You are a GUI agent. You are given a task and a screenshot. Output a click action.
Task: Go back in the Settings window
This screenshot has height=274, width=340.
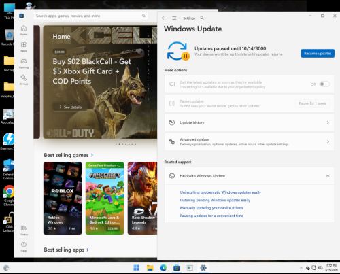pyautogui.click(x=164, y=18)
